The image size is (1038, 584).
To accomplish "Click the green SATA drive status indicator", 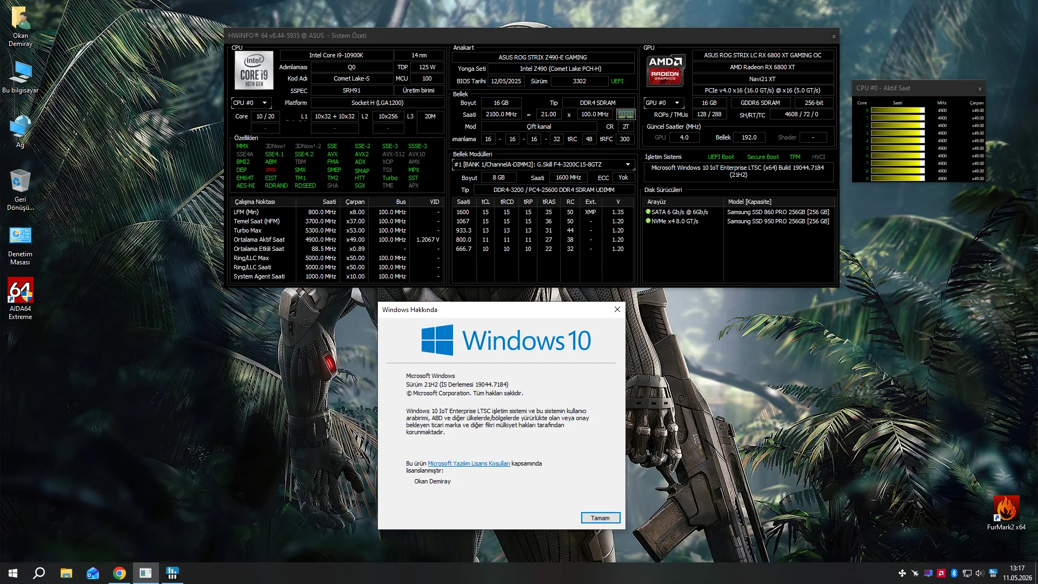I will [x=648, y=211].
